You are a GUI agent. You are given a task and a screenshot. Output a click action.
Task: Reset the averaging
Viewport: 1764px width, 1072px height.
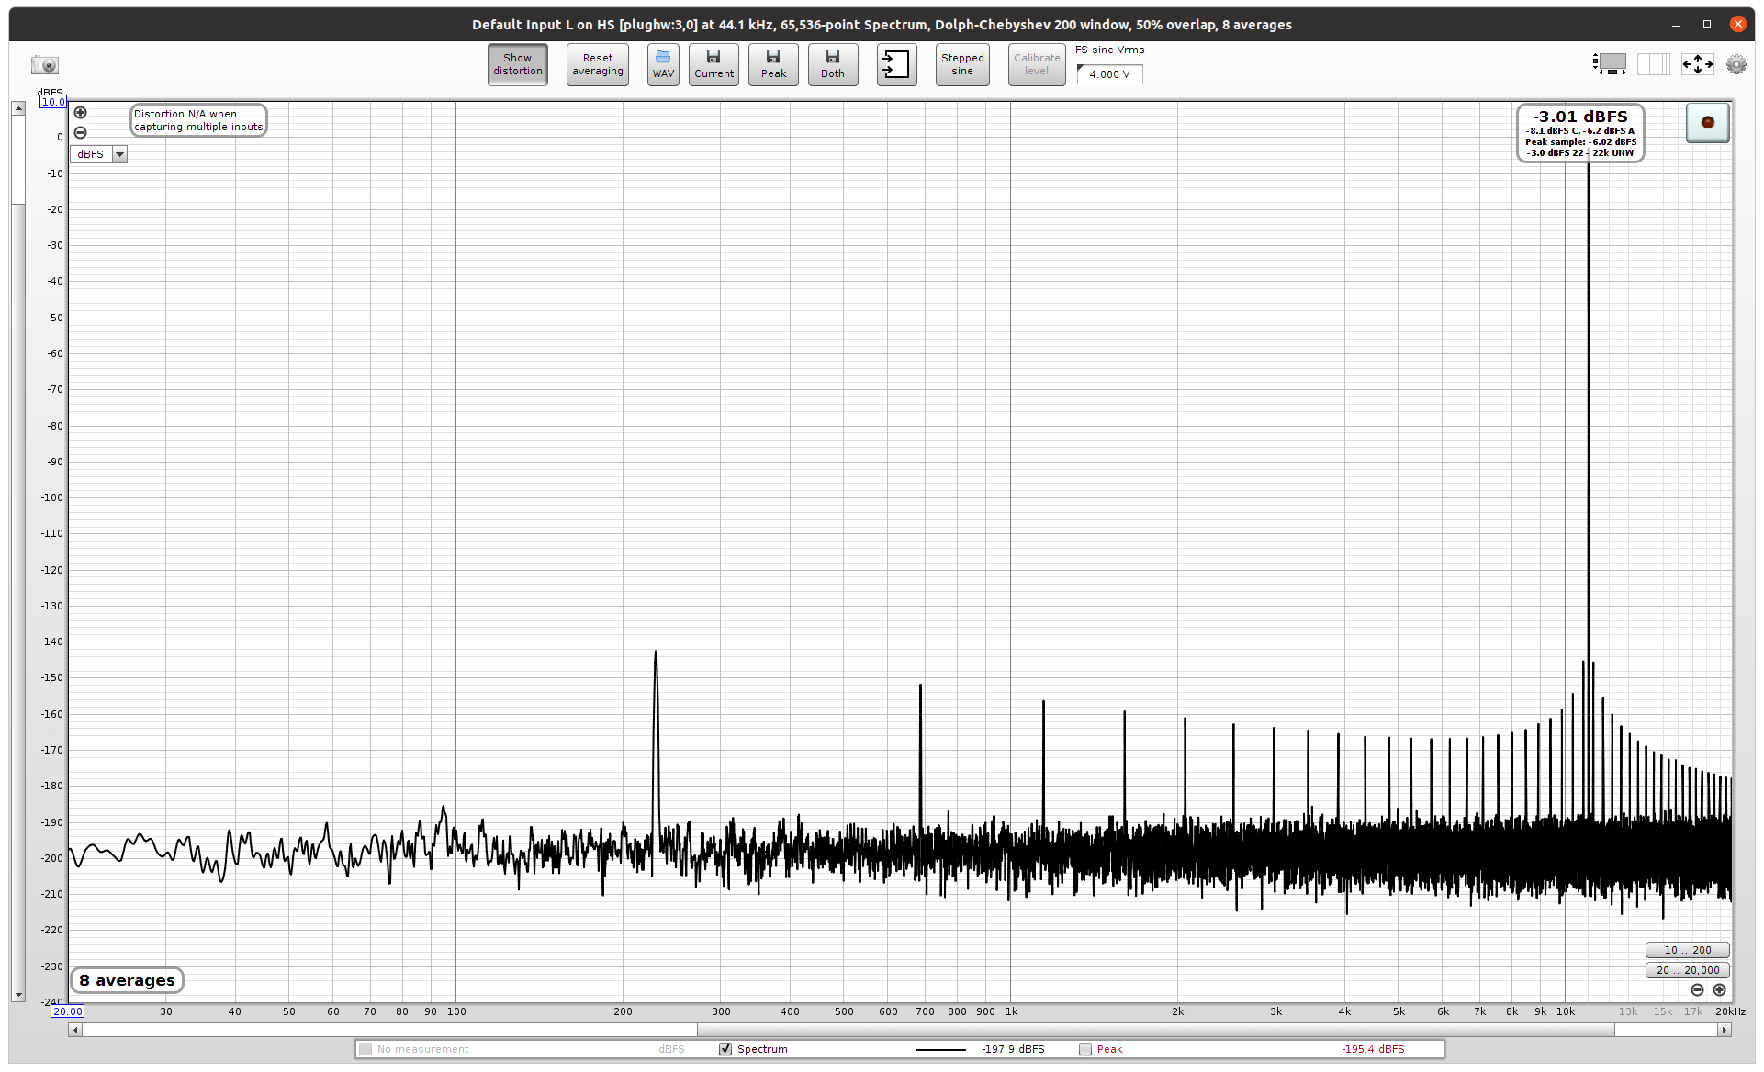coord(598,64)
